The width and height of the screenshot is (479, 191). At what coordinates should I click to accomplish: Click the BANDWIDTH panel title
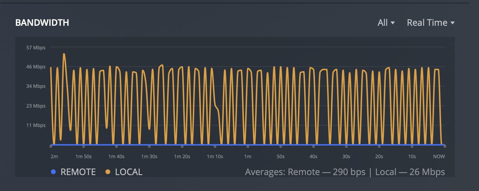pyautogui.click(x=42, y=23)
